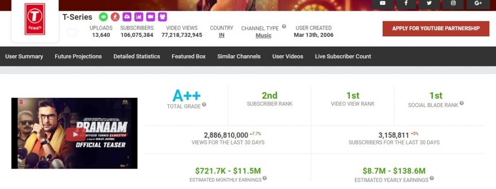Switch to Detailed Statistics tab
The height and width of the screenshot is (189, 496).
tap(137, 56)
